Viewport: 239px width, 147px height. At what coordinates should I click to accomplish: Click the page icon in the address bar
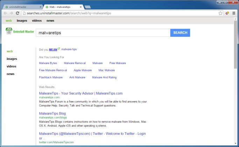(24, 13)
